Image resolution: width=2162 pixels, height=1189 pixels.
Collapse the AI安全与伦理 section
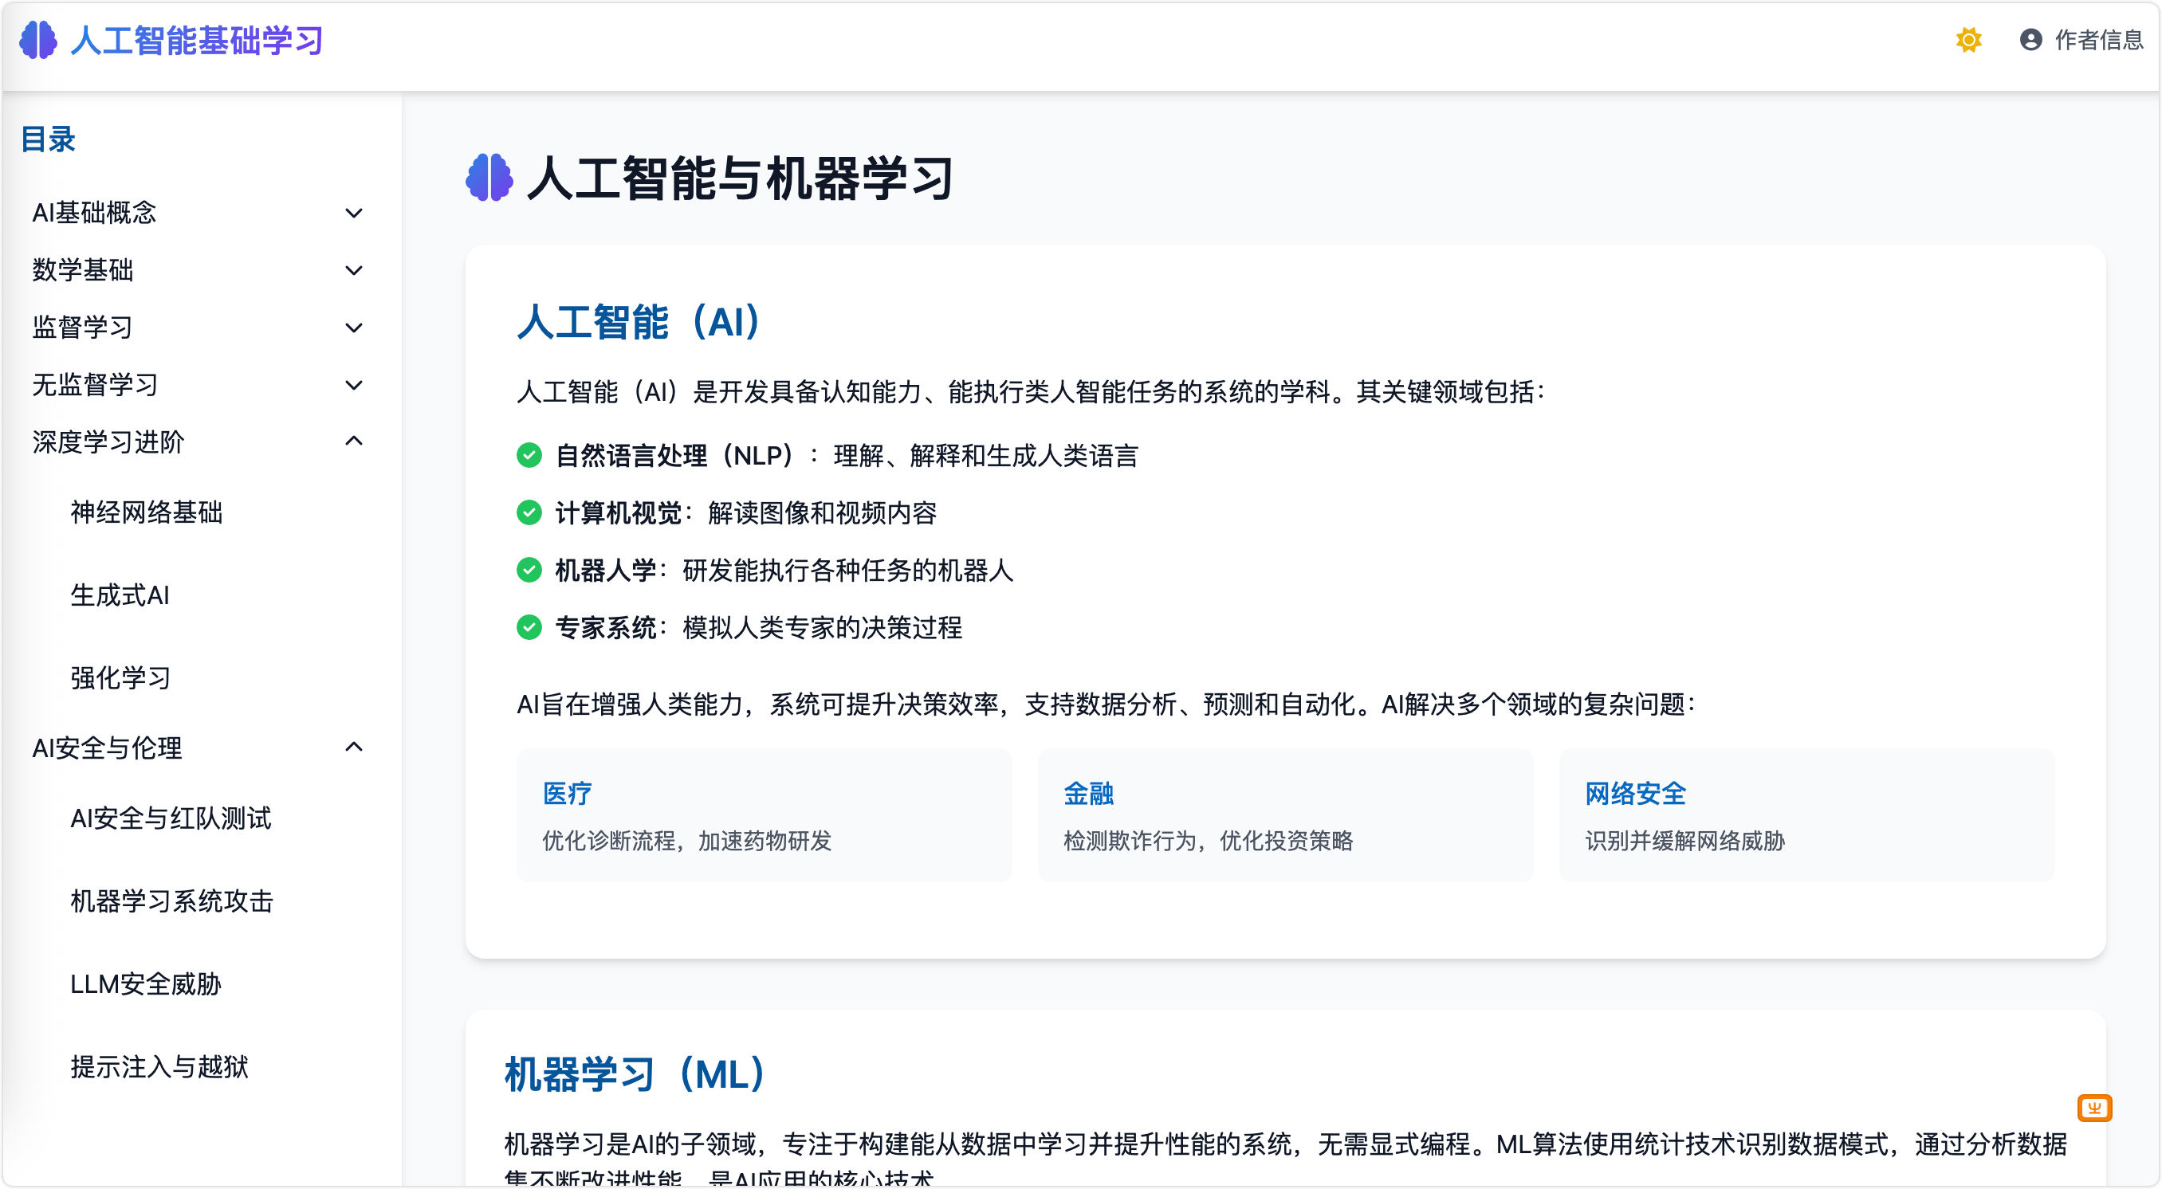354,748
